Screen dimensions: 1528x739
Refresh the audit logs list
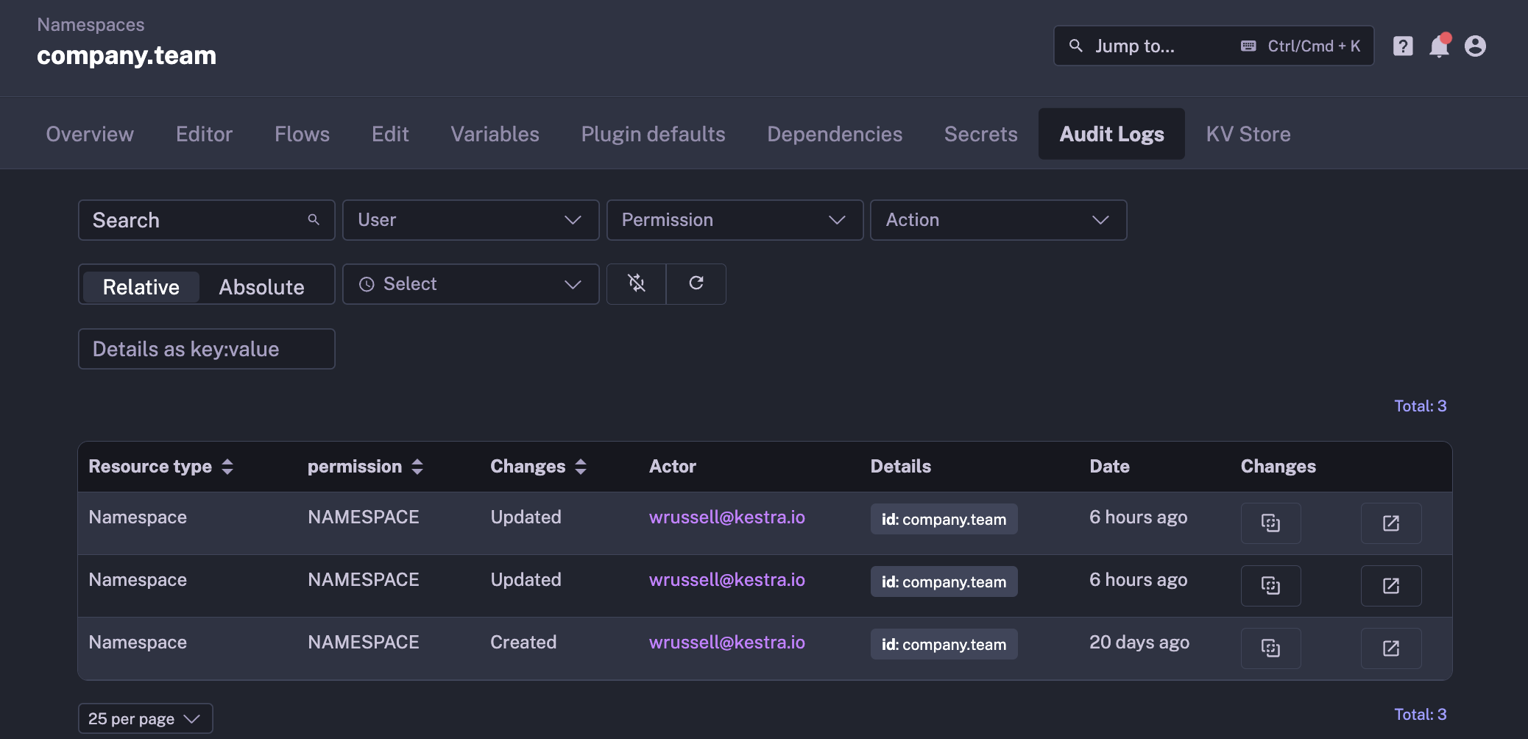click(696, 283)
